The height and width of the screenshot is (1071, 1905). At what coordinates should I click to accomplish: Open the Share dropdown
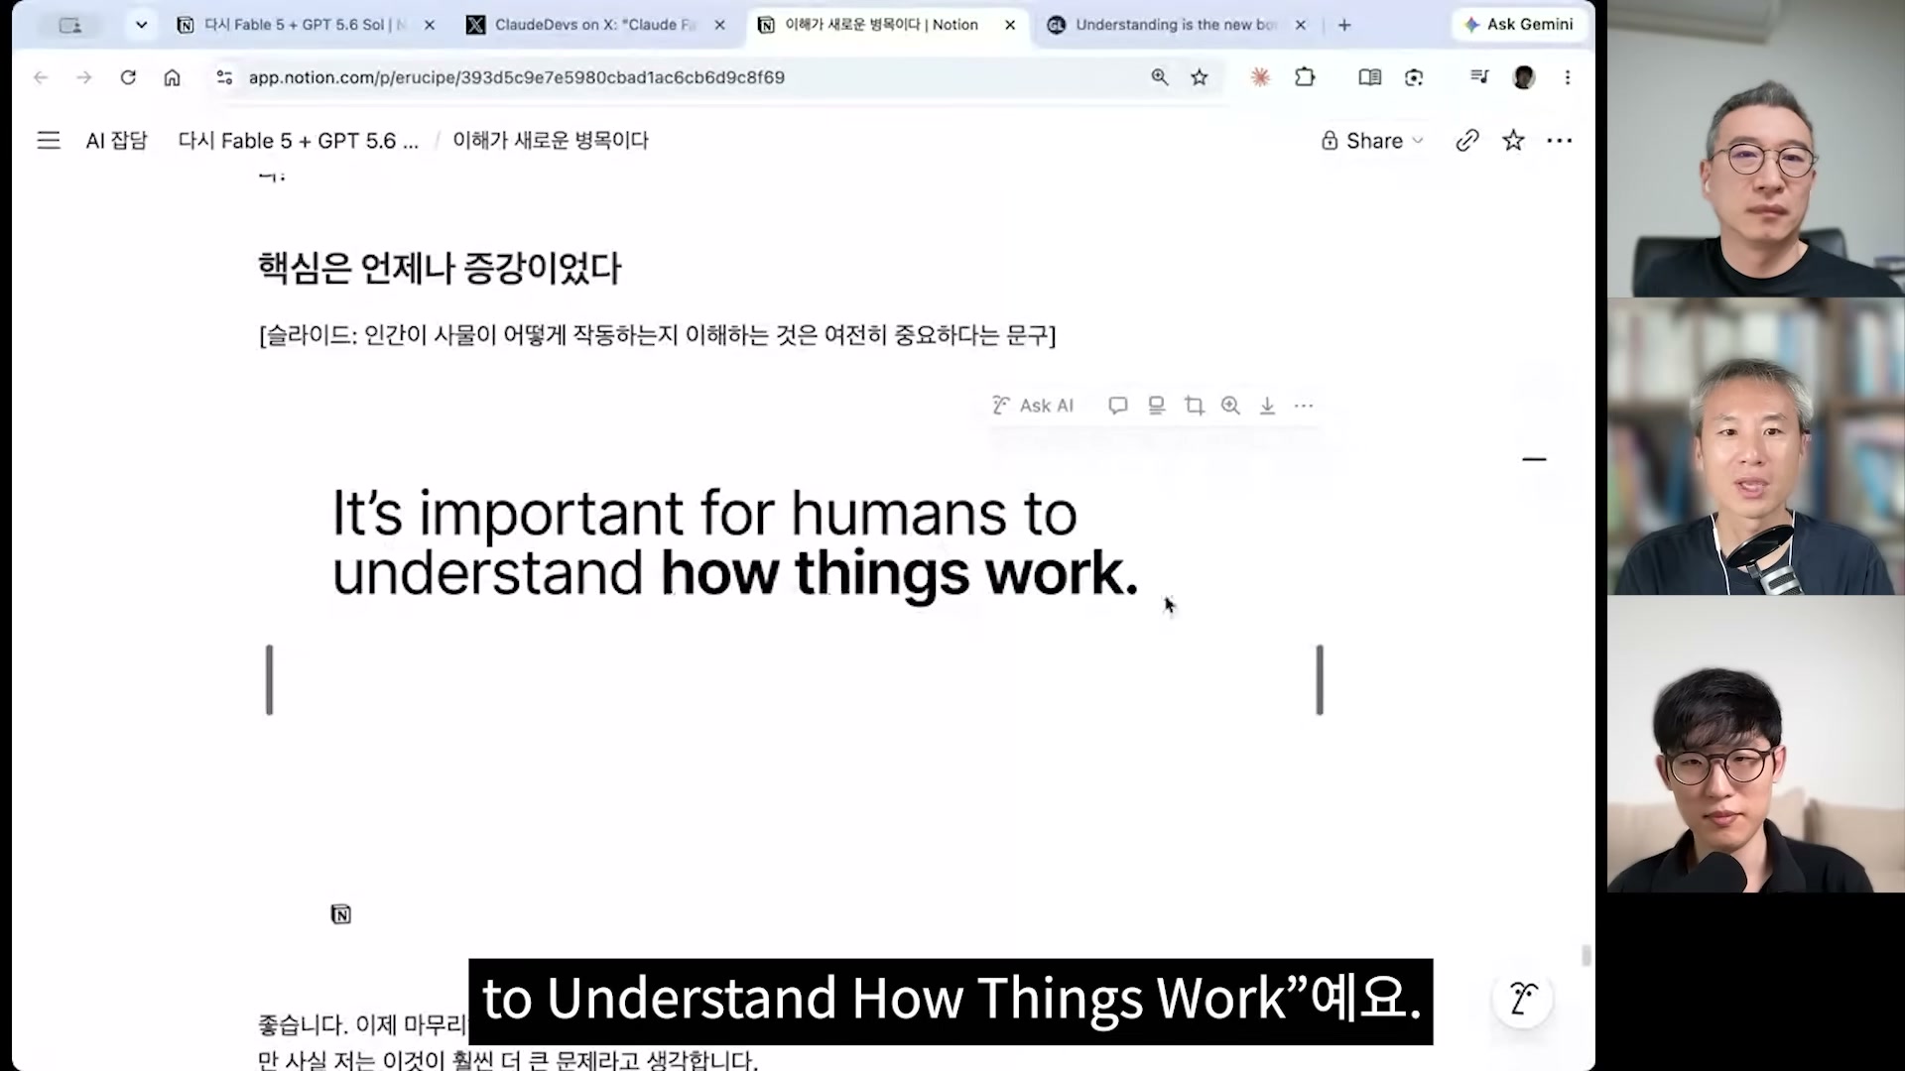point(1373,141)
